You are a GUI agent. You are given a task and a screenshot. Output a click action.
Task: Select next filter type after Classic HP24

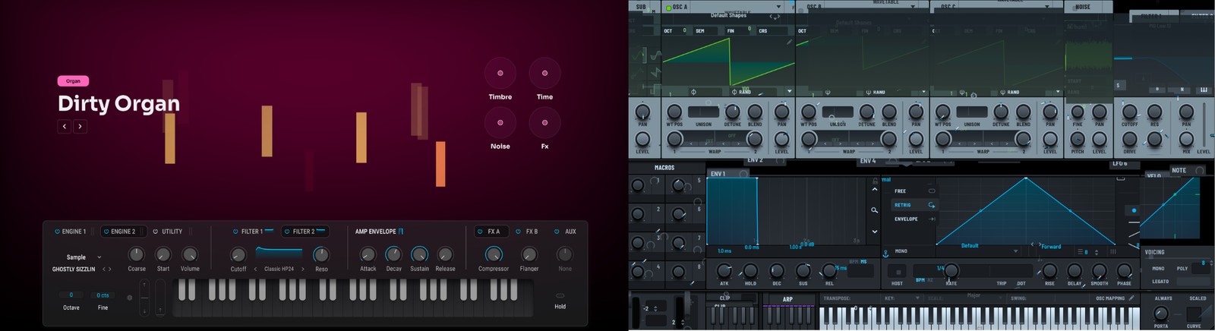coord(303,269)
